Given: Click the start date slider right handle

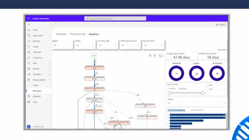Looking at the screenshot, I should (203, 93).
